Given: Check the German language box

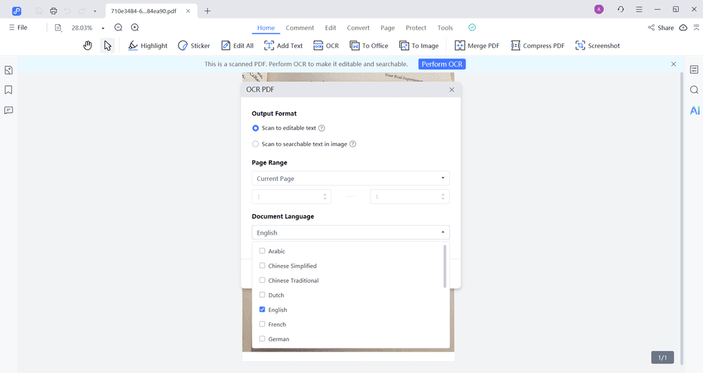Looking at the screenshot, I should click(263, 339).
